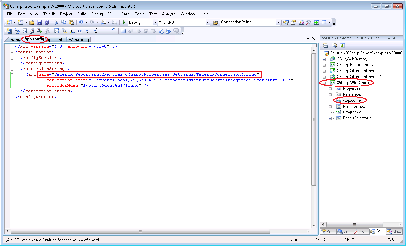Select References node in Solution Explorer
The image size is (406, 246).
[352, 94]
